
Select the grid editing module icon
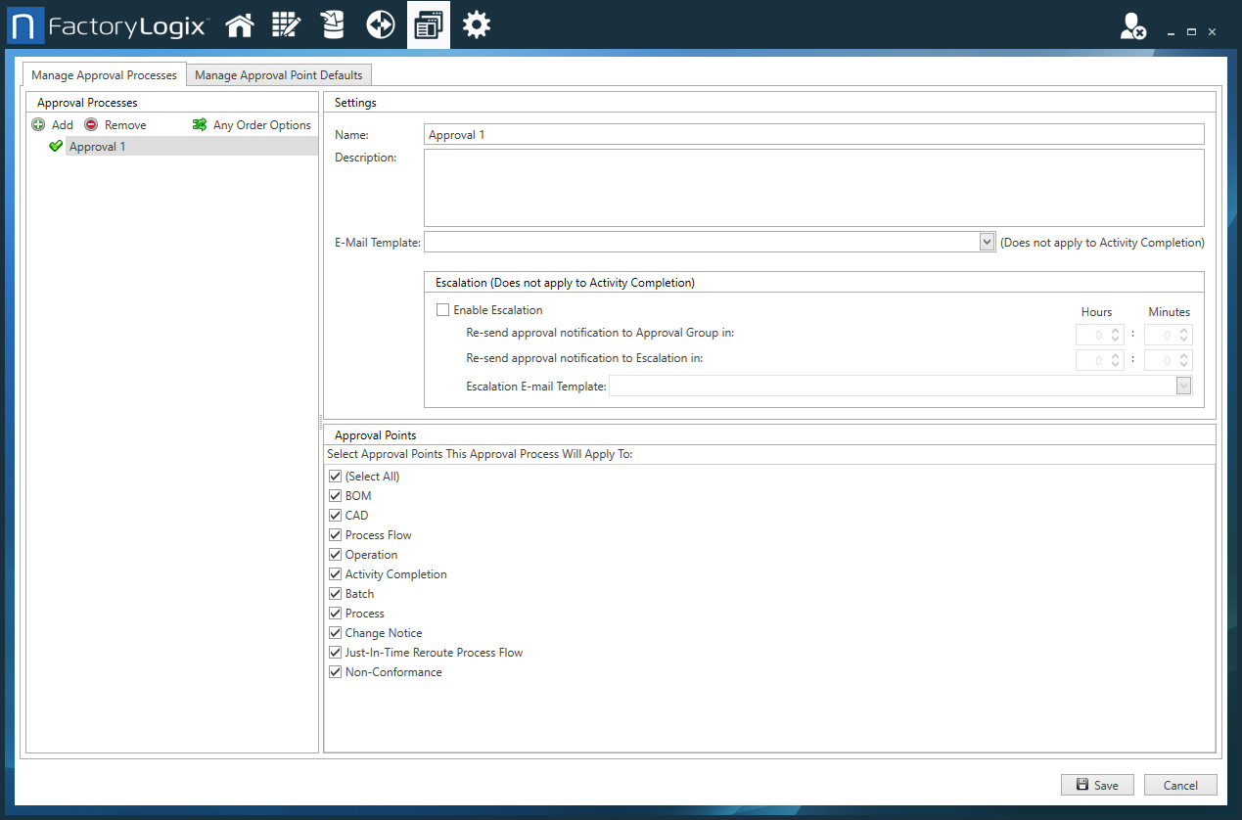pyautogui.click(x=286, y=23)
